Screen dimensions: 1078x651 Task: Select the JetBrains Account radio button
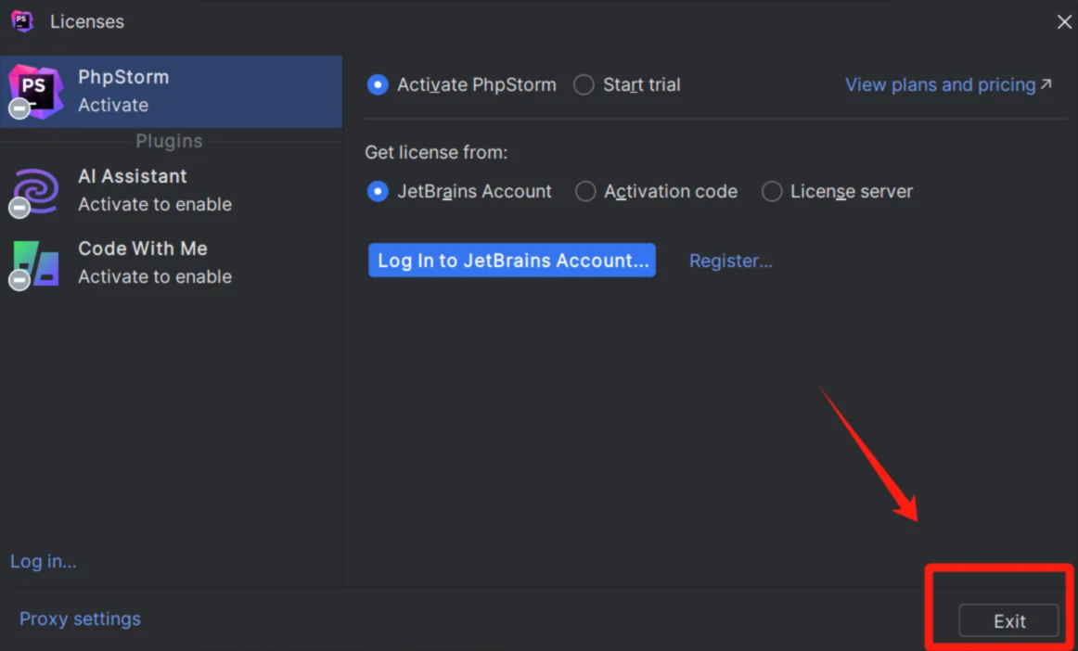coord(378,191)
